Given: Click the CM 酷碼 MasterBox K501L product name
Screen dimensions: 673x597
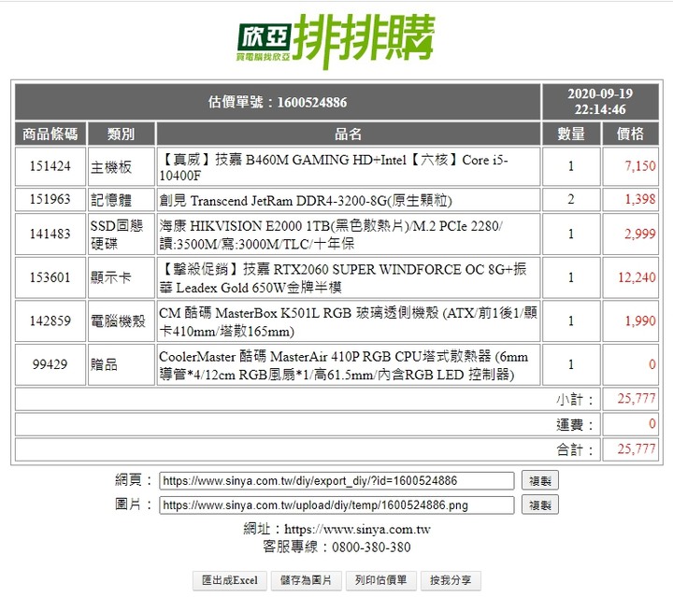Looking at the screenshot, I should point(348,320).
